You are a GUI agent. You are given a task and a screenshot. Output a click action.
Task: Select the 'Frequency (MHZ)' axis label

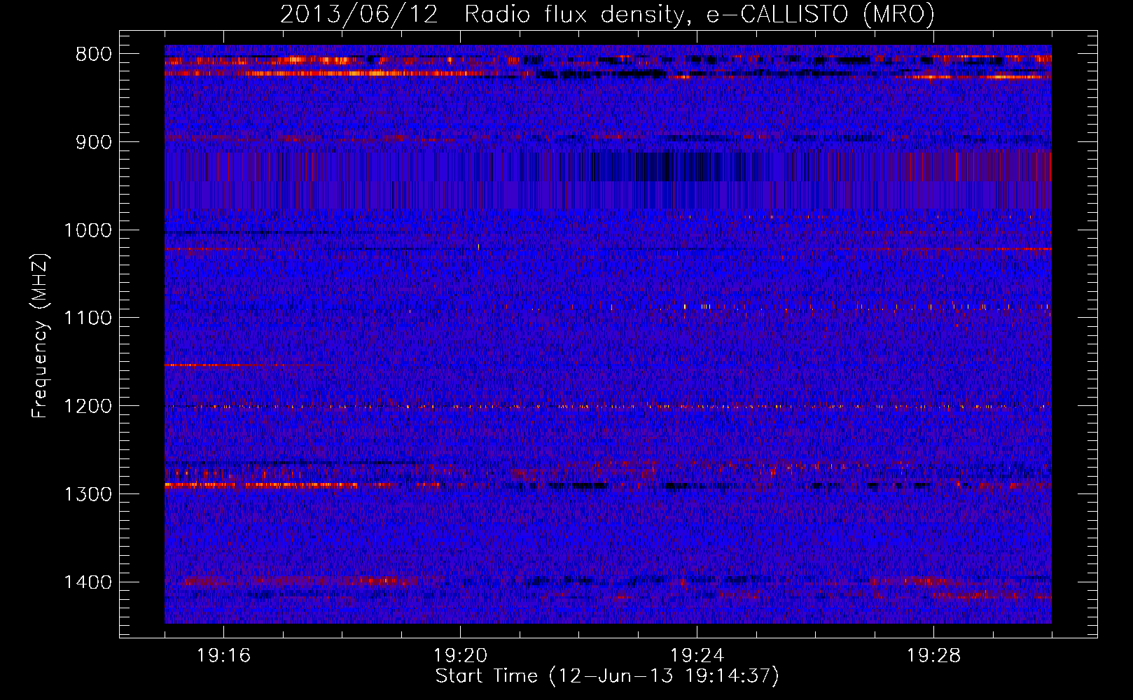click(x=40, y=336)
